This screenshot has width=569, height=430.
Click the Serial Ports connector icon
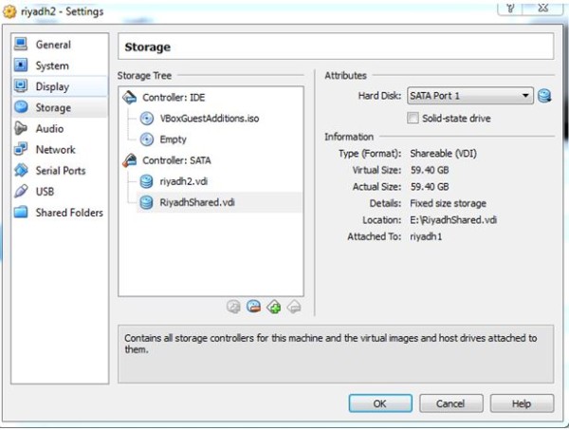click(x=21, y=170)
